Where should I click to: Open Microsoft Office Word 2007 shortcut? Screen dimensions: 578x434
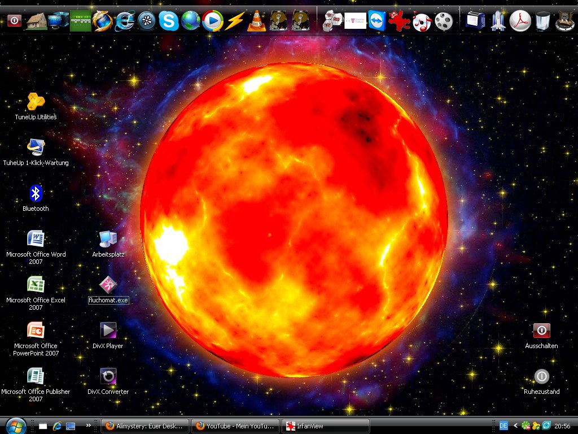(x=36, y=239)
